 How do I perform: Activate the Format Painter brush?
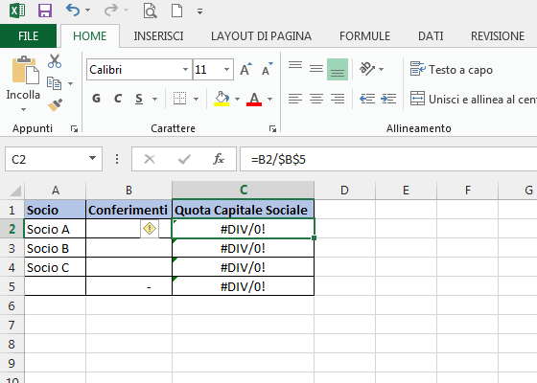[x=55, y=105]
